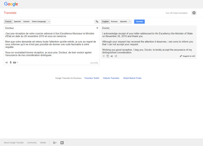Expand target language dropdown list

point(130,21)
